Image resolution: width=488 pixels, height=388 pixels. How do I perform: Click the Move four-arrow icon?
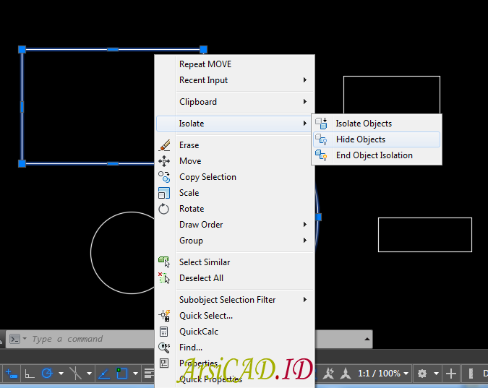tap(164, 161)
